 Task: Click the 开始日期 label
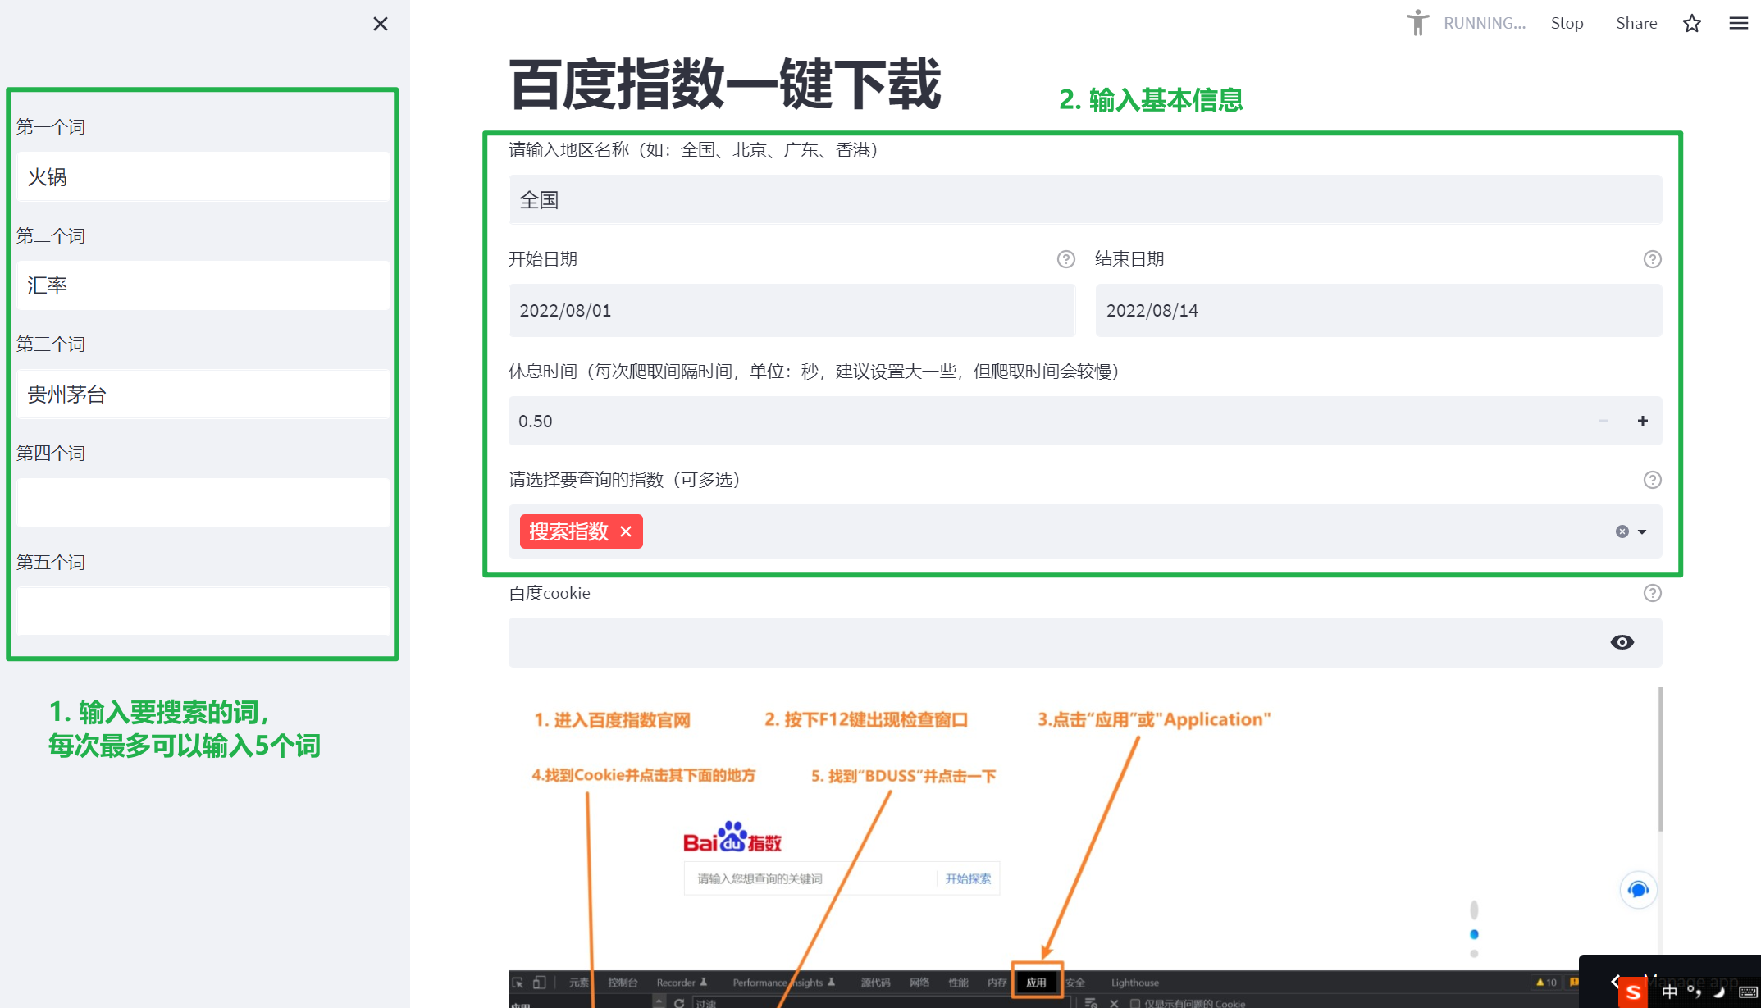(543, 259)
